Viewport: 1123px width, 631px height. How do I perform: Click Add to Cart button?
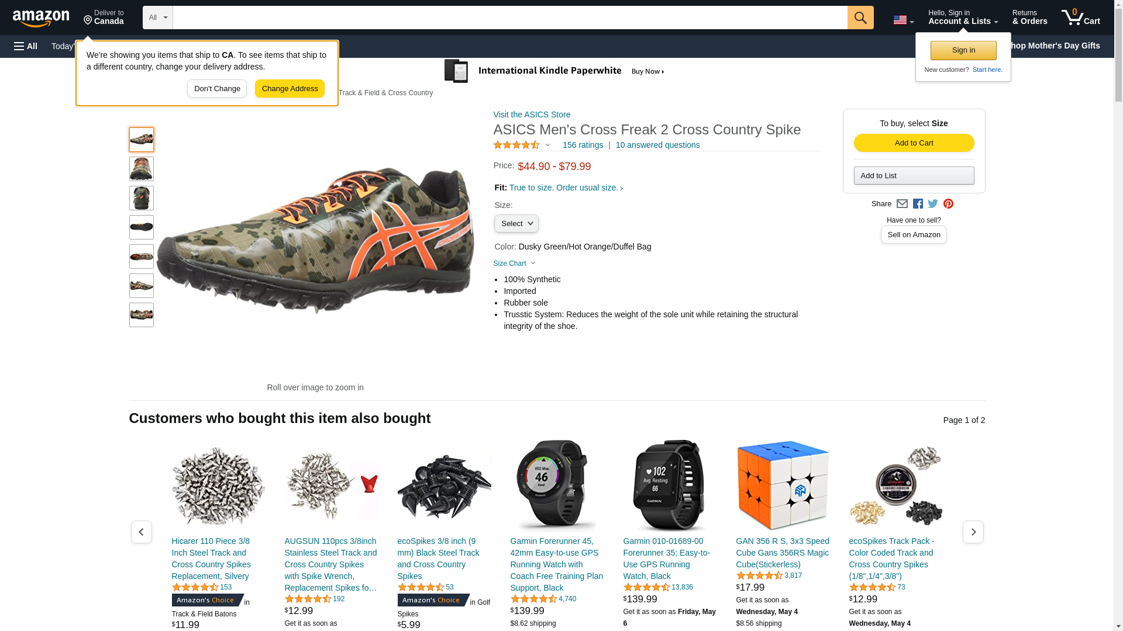click(914, 143)
